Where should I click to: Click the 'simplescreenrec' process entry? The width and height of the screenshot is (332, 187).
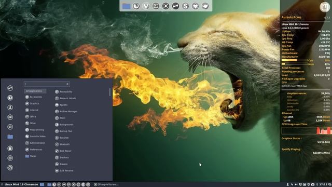tap(296, 94)
